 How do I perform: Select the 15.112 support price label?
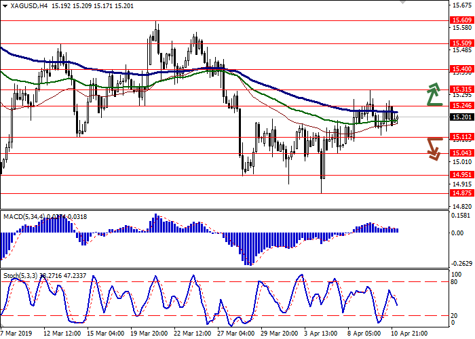[x=461, y=137]
